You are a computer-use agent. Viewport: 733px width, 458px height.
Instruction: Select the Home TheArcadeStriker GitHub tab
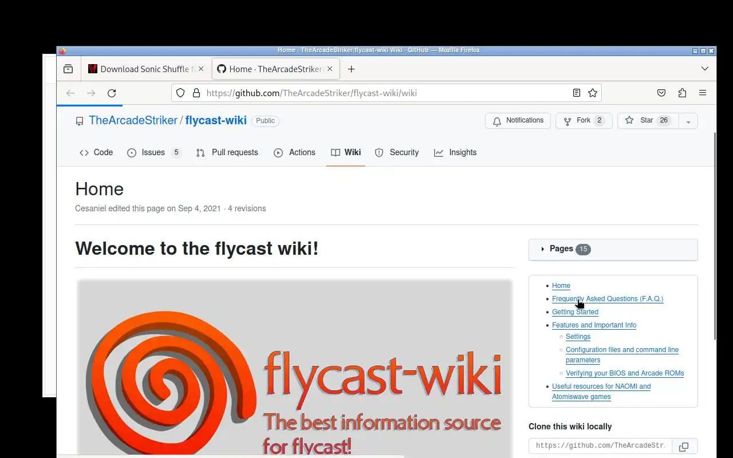point(275,69)
